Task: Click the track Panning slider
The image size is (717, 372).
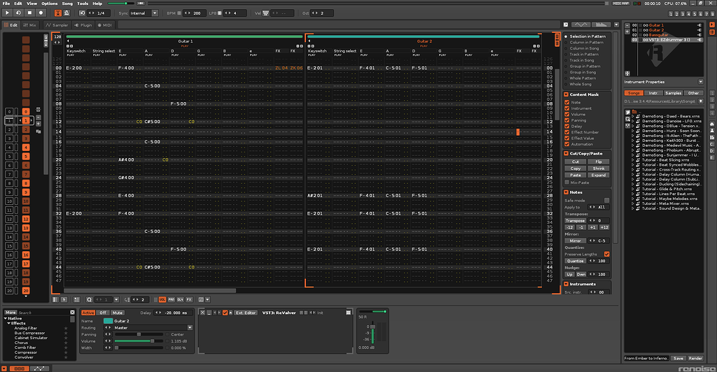Action: 139,334
